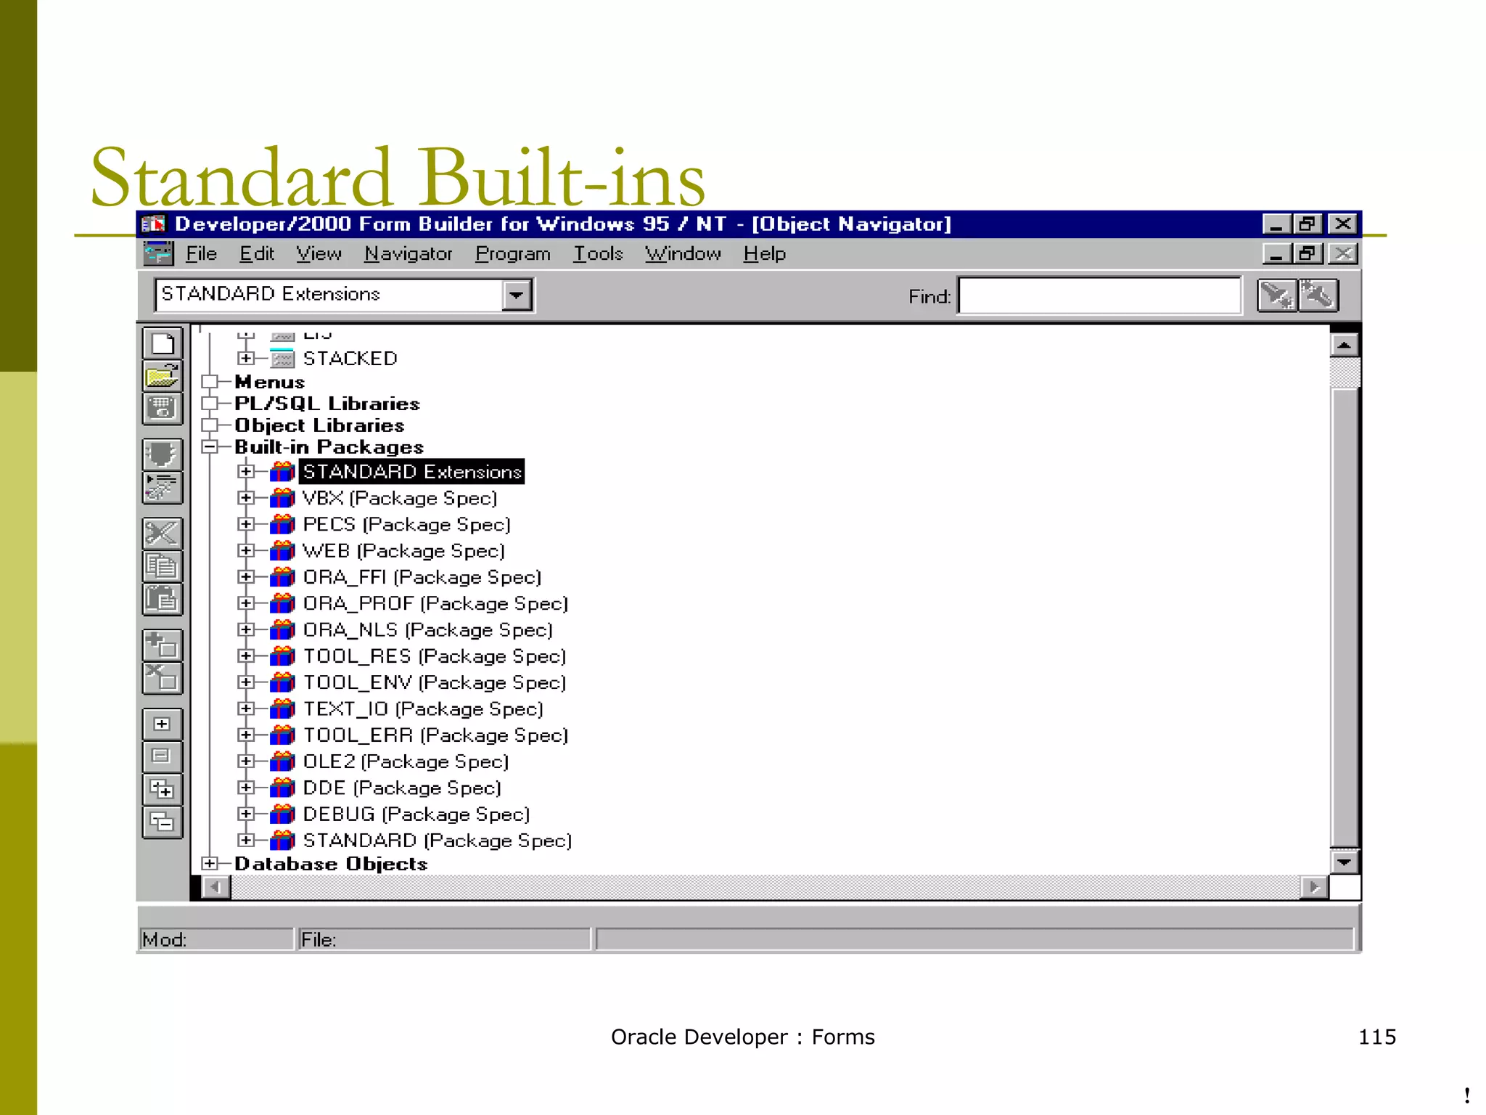The height and width of the screenshot is (1115, 1486).
Task: Select ORA_PROF (Package Spec) entry
Action: pyautogui.click(x=435, y=603)
